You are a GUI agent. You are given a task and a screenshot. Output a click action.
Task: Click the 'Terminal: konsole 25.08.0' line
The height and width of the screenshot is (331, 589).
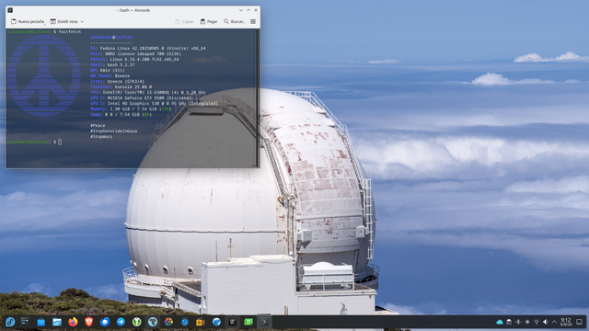pyautogui.click(x=121, y=86)
